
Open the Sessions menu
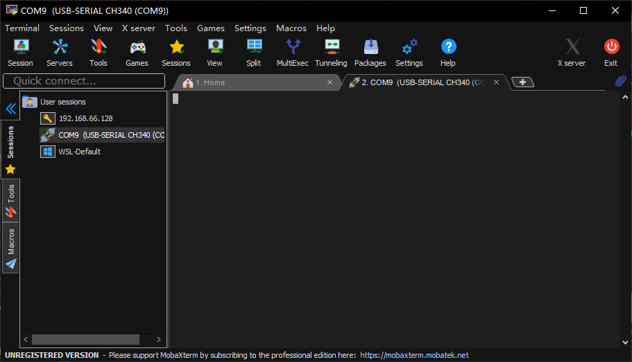67,28
